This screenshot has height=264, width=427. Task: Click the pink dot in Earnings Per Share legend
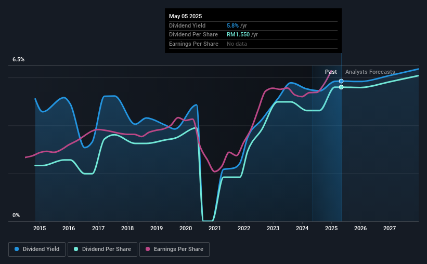(148, 249)
